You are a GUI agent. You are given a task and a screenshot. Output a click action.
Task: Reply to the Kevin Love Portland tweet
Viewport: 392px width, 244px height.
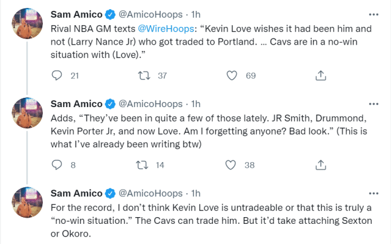coord(57,75)
